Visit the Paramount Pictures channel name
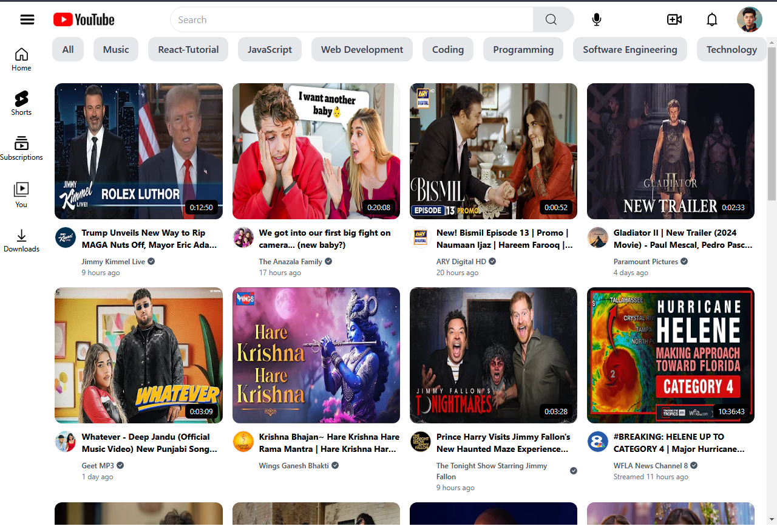This screenshot has height=526, width=777. [x=646, y=262]
